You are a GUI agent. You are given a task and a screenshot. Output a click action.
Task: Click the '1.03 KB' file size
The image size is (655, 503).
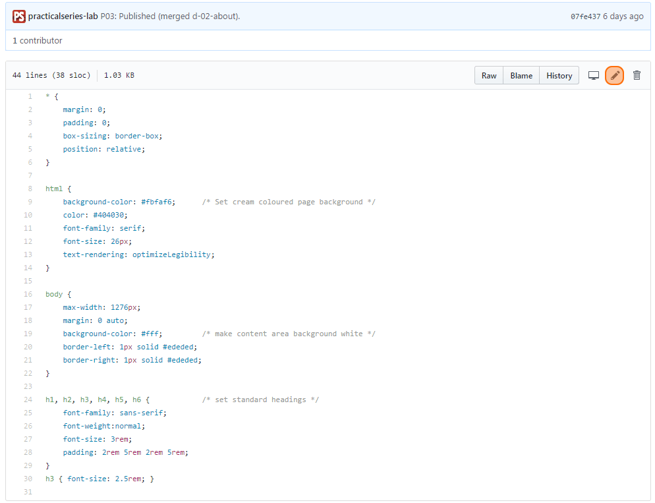119,75
